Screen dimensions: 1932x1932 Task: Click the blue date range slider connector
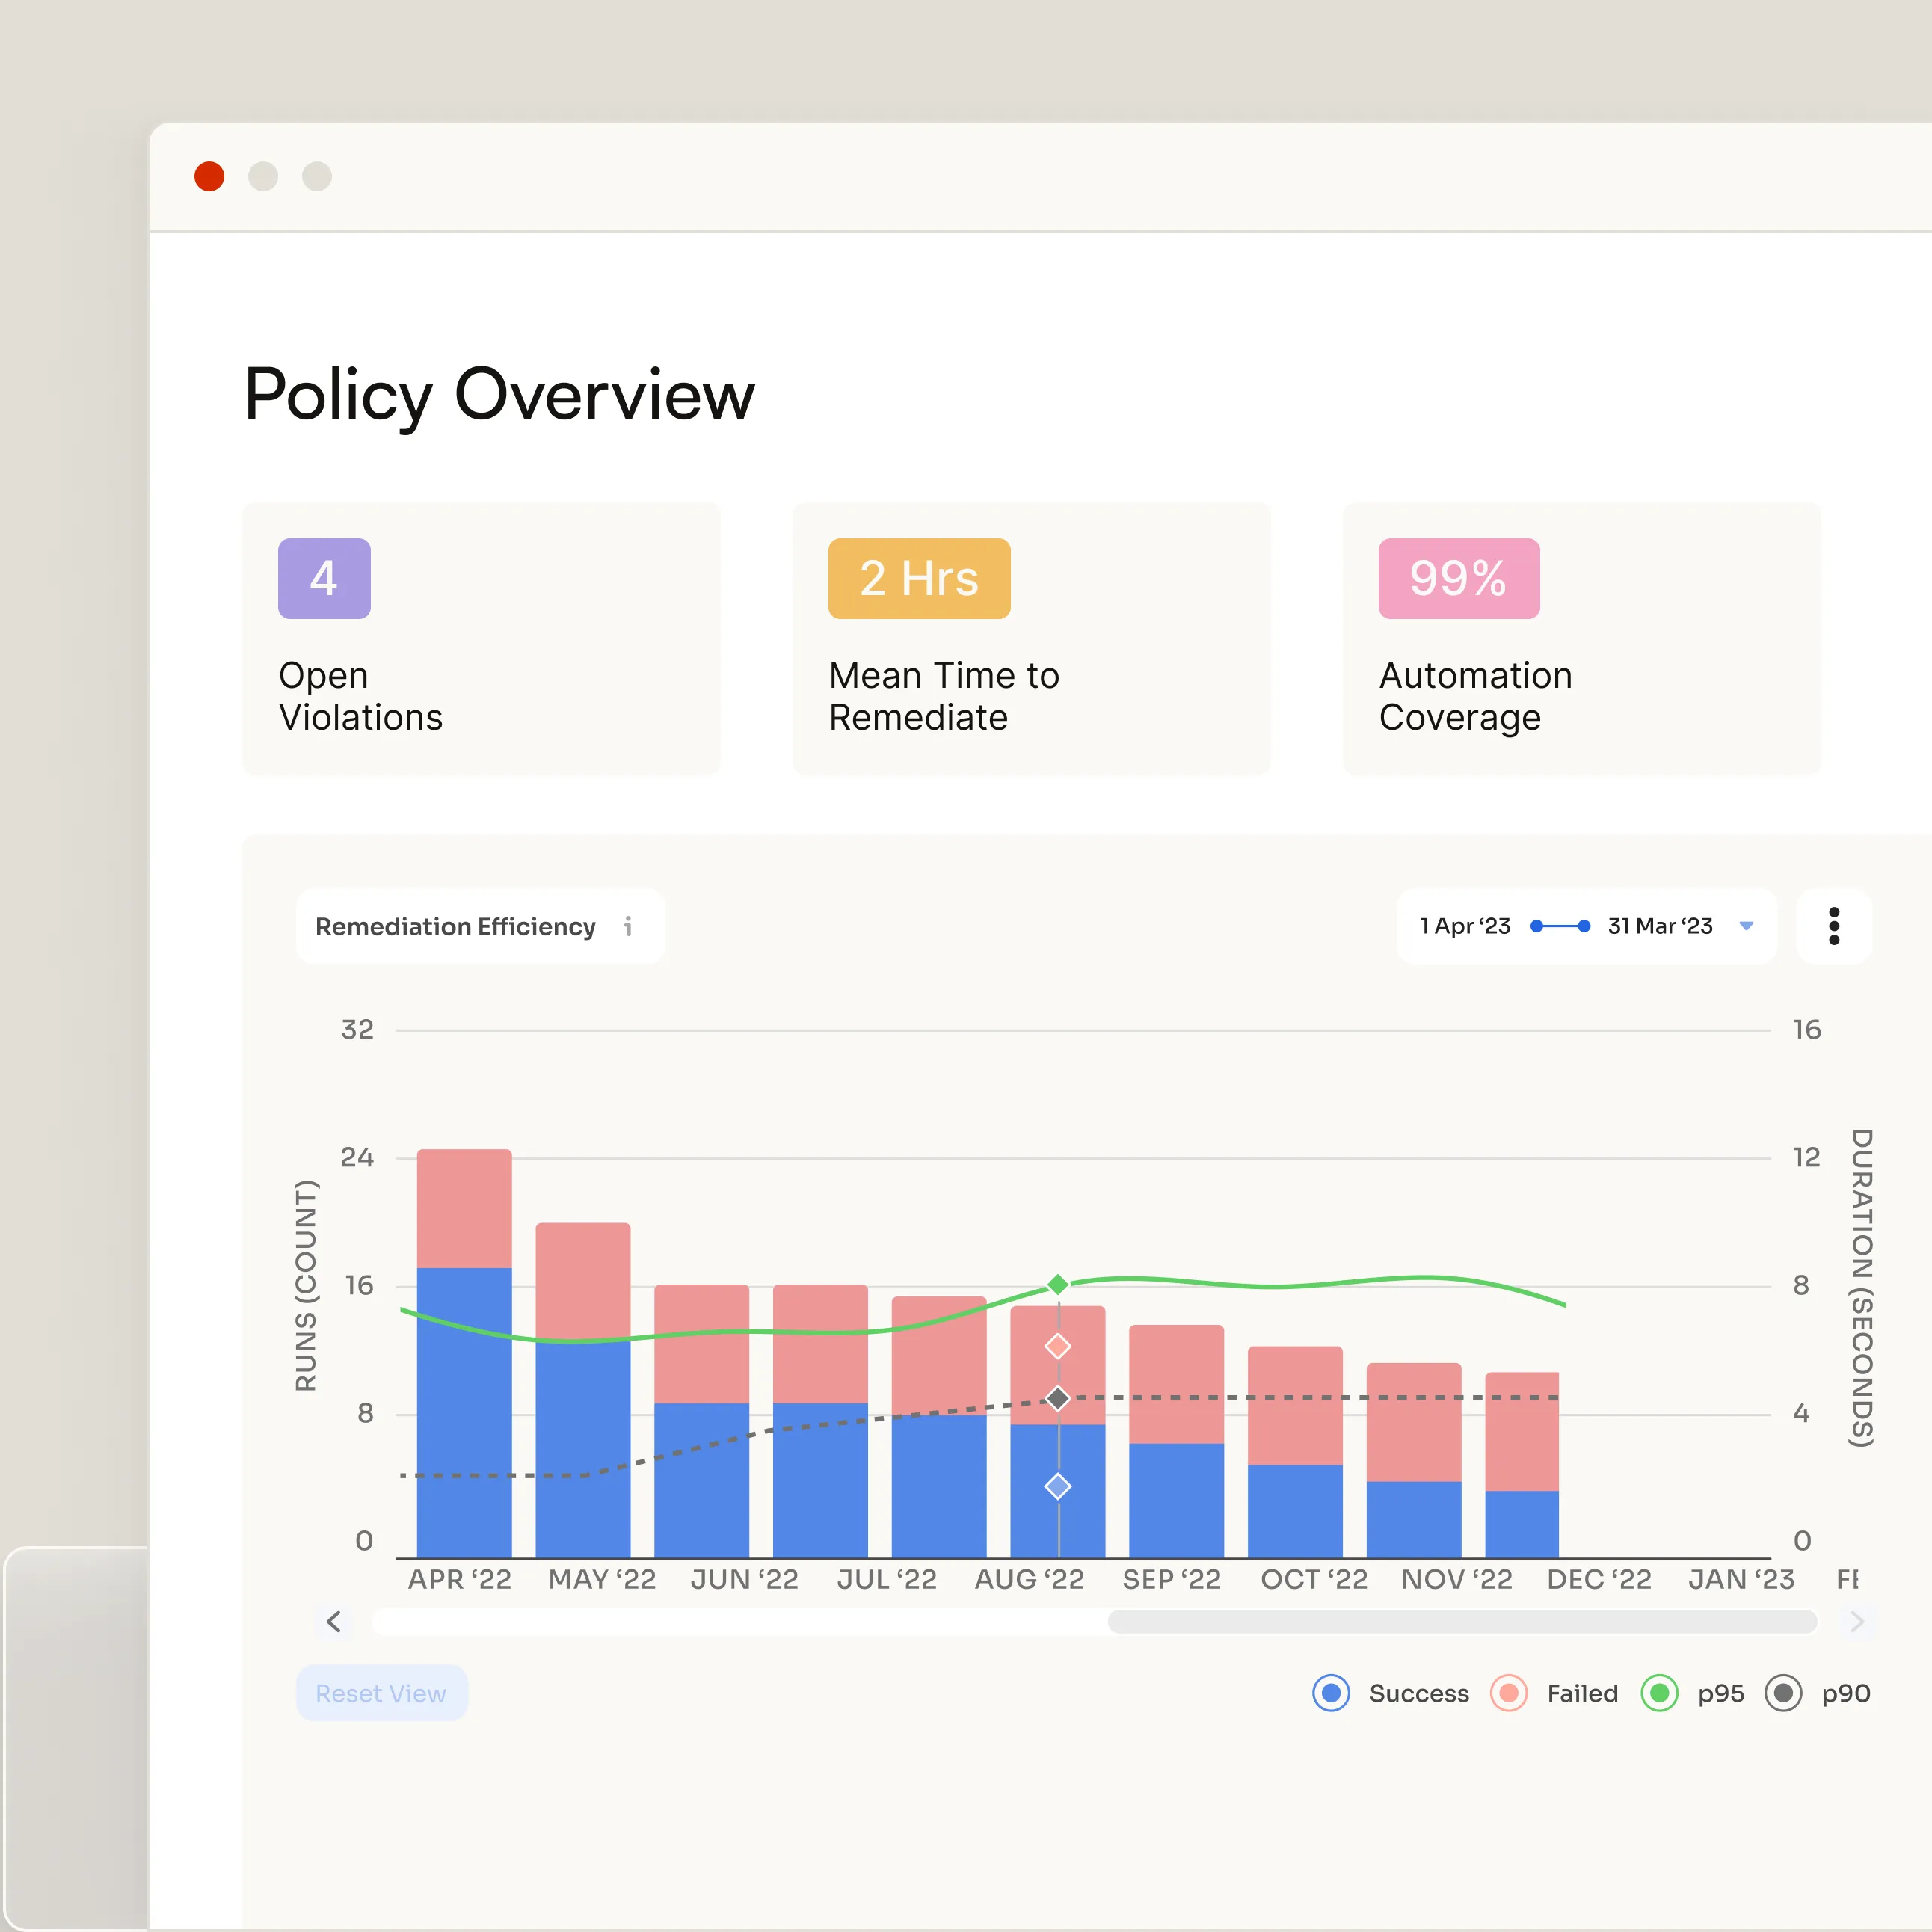coord(1560,926)
